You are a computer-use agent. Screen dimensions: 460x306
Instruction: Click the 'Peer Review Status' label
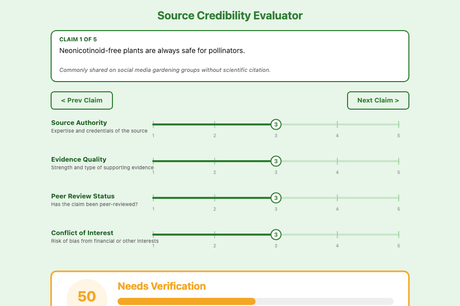pyautogui.click(x=83, y=196)
